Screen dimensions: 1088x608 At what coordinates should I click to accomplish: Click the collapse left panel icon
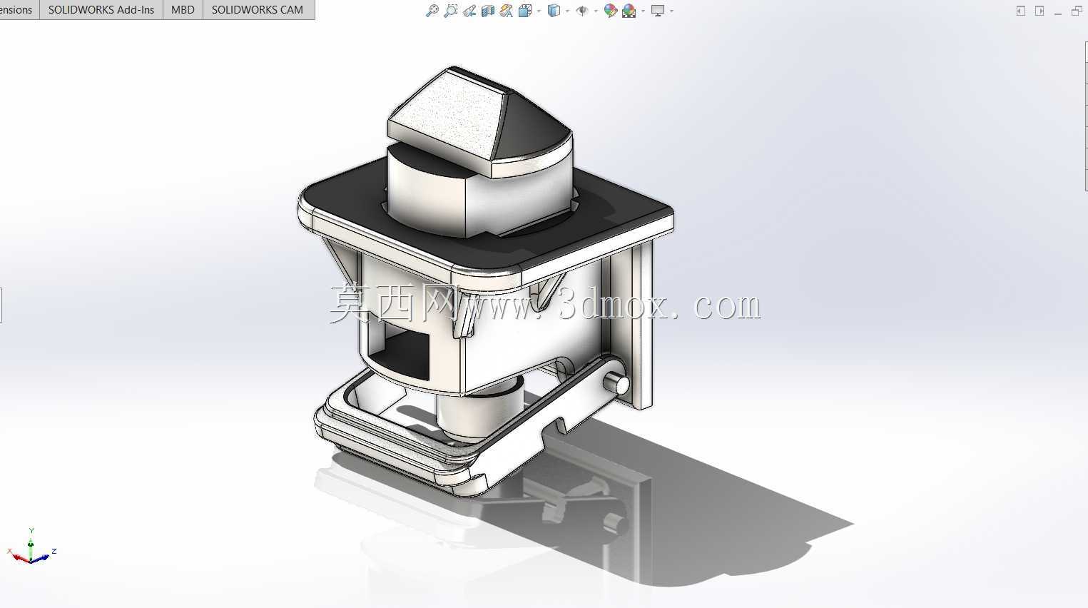[x=1021, y=11]
